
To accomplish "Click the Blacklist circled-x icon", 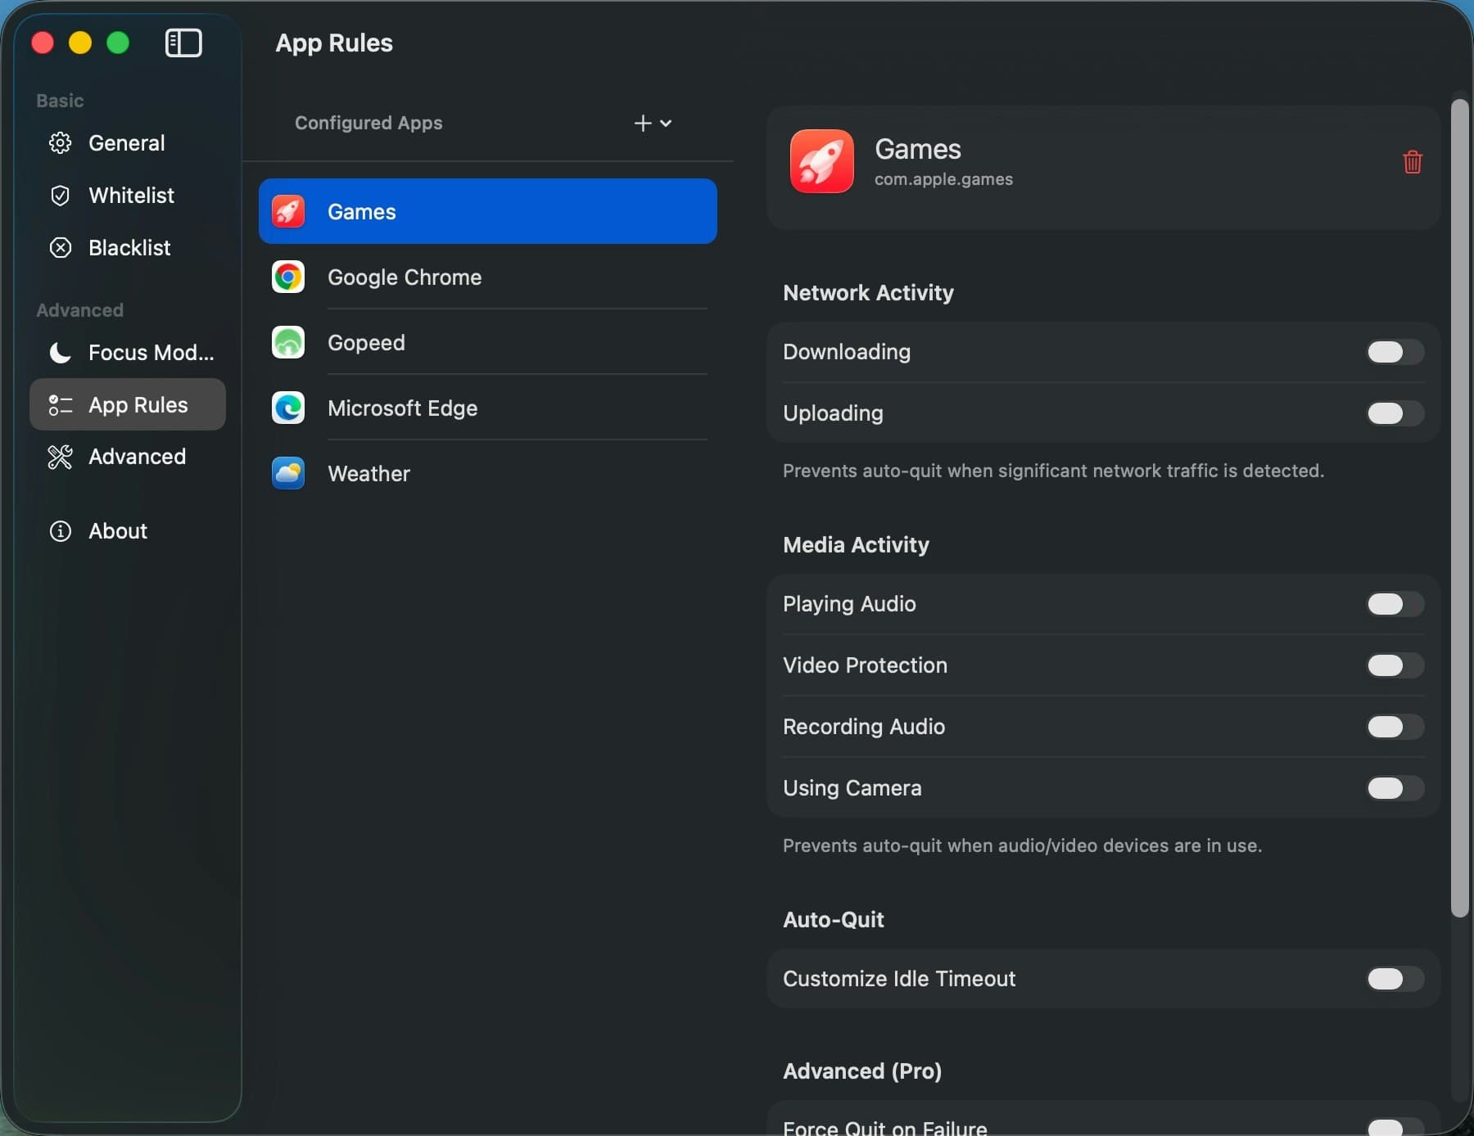I will pos(61,248).
